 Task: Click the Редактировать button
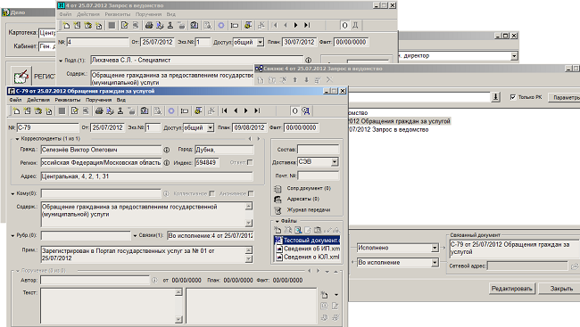click(511, 289)
